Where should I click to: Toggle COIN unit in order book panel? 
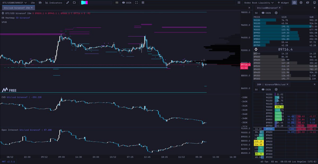(266, 13)
